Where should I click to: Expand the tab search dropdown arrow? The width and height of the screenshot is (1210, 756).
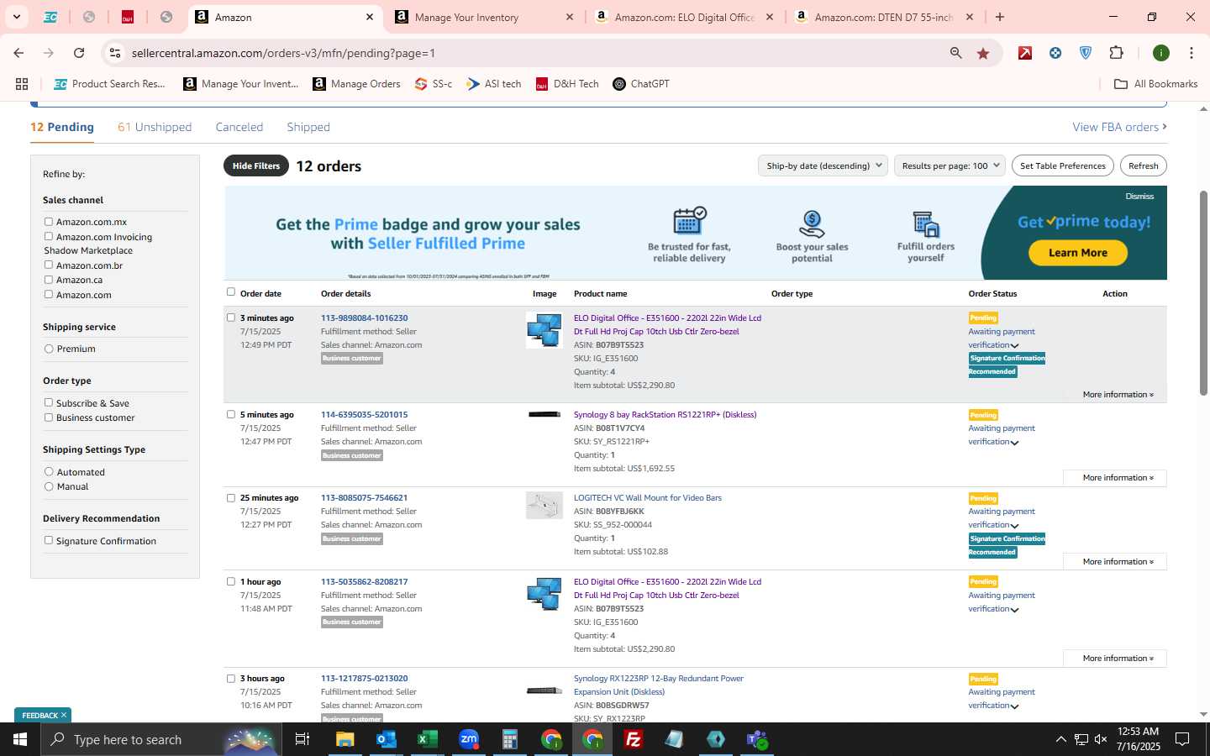pos(16,17)
